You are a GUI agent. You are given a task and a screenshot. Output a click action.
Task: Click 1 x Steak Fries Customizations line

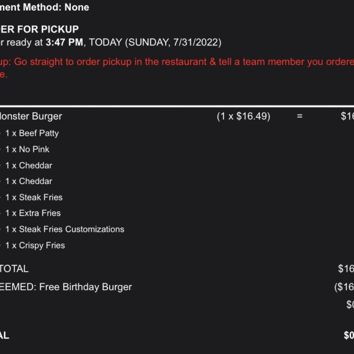point(65,230)
